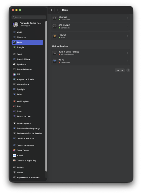
Task: Select the Spotlight magnifier icon
Action: tap(14, 89)
